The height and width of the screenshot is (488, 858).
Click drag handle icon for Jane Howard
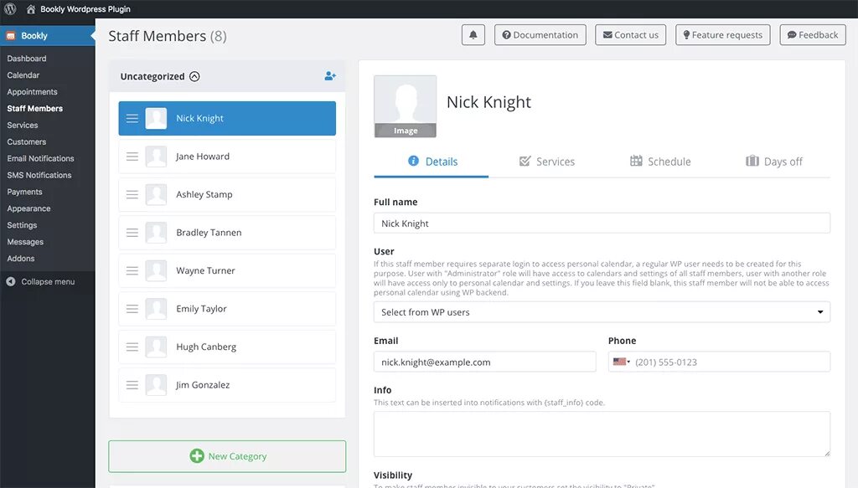(x=132, y=157)
